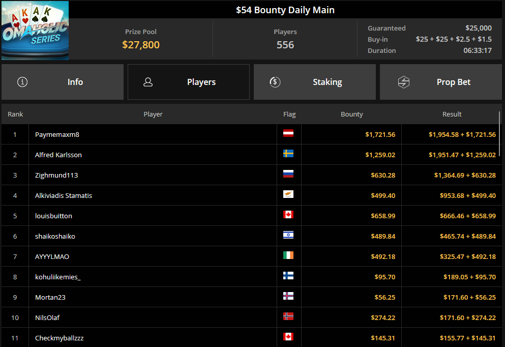Sort by the Flag column header

(289, 114)
